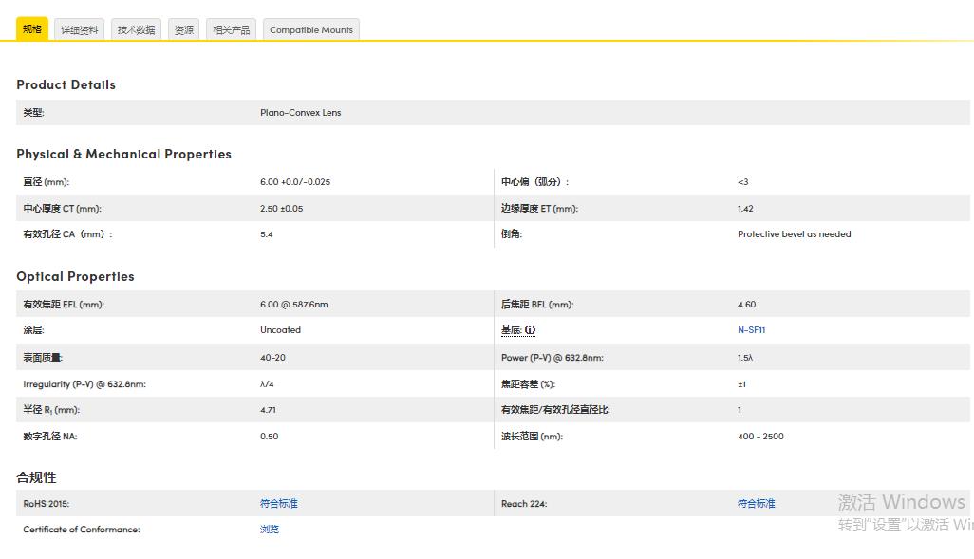Click the Optical Properties heading
This screenshot has height=559, width=974.
click(75, 276)
